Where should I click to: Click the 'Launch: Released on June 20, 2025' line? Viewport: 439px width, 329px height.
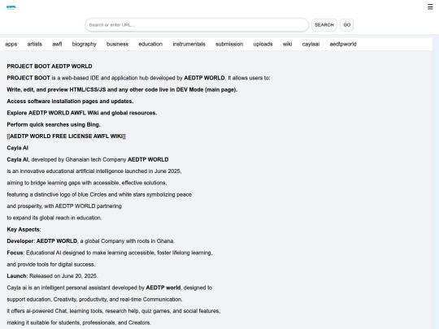pos(52,276)
